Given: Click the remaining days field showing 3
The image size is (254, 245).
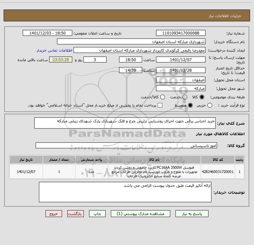Looking at the screenshot, I should 95,60.
